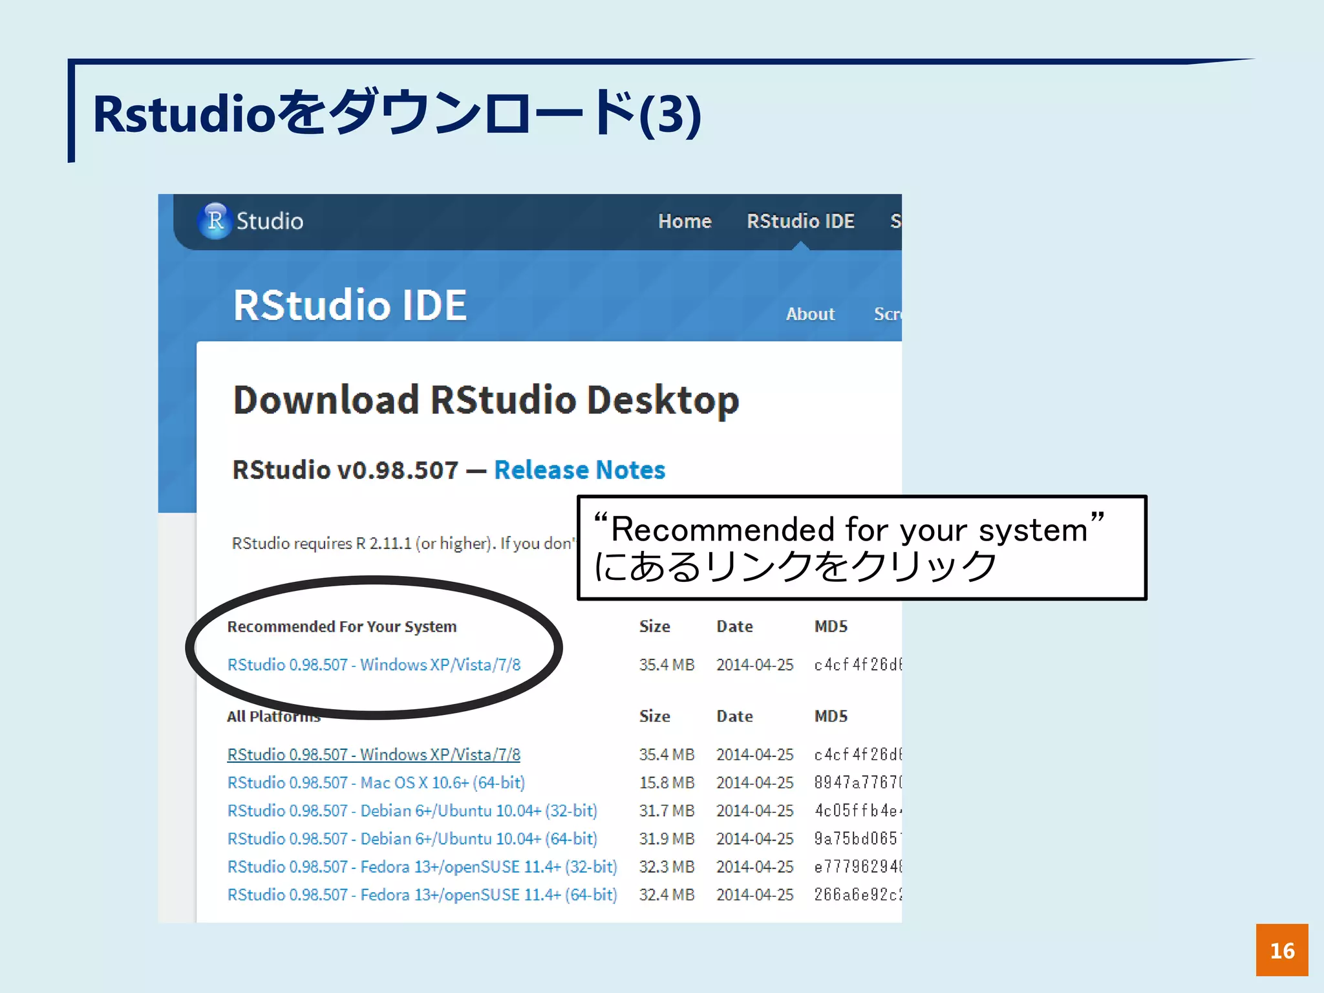Screen dimensions: 1324x993
Task: Click the MD5 value starting 4c05ffb4e
Action: click(x=858, y=811)
